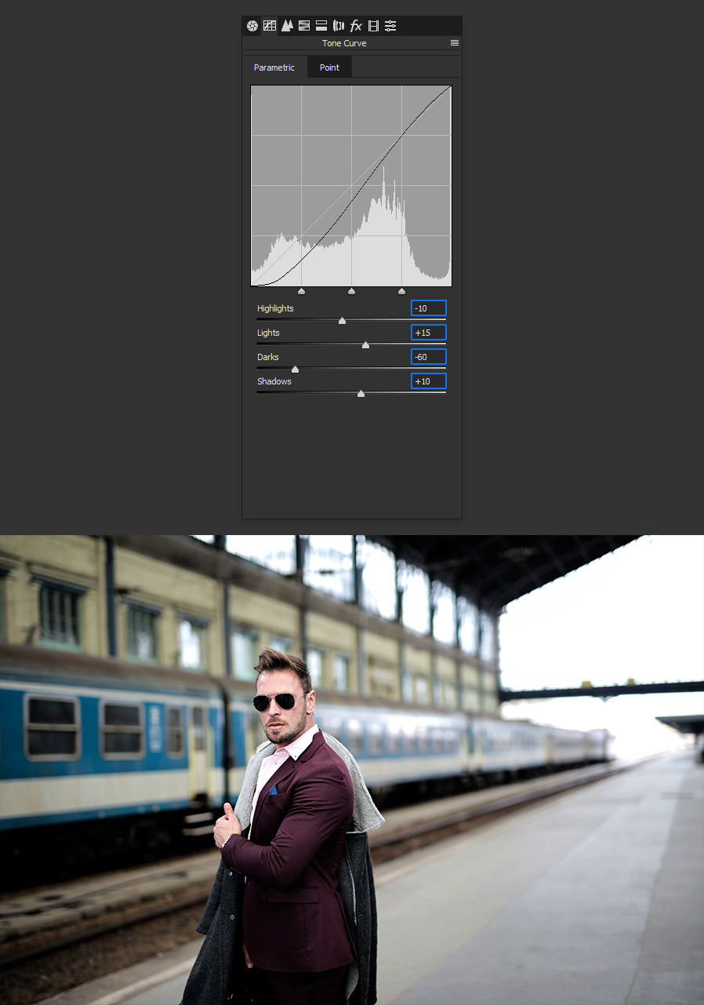Click the tone curve histogram graph
The height and width of the screenshot is (1005, 704).
pos(351,186)
